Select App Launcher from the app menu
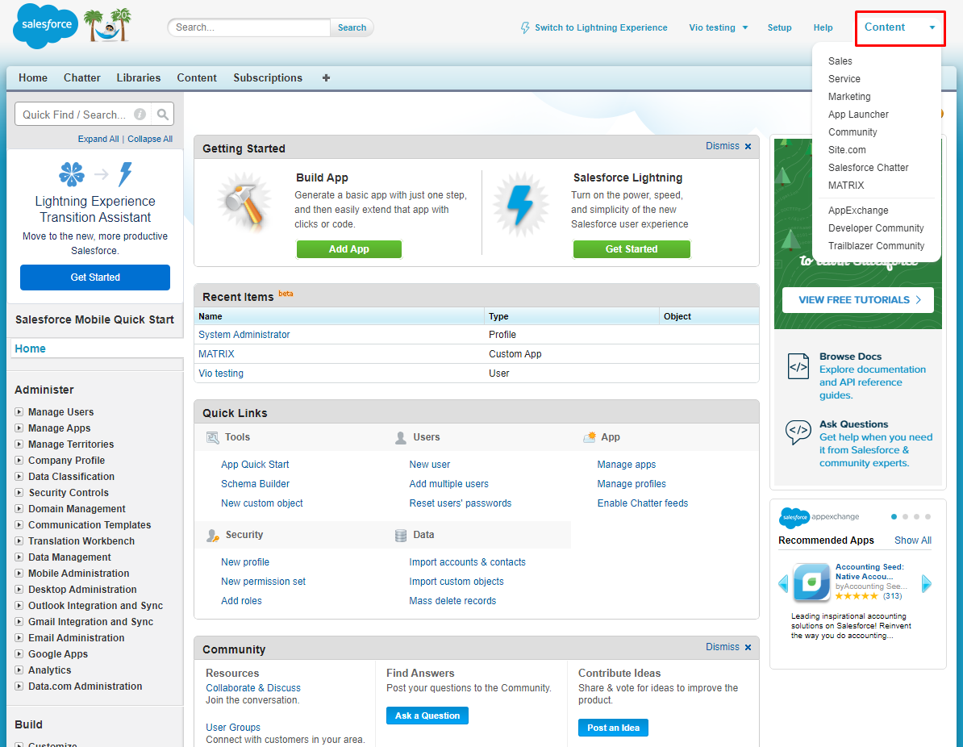The height and width of the screenshot is (747, 963). tap(858, 115)
